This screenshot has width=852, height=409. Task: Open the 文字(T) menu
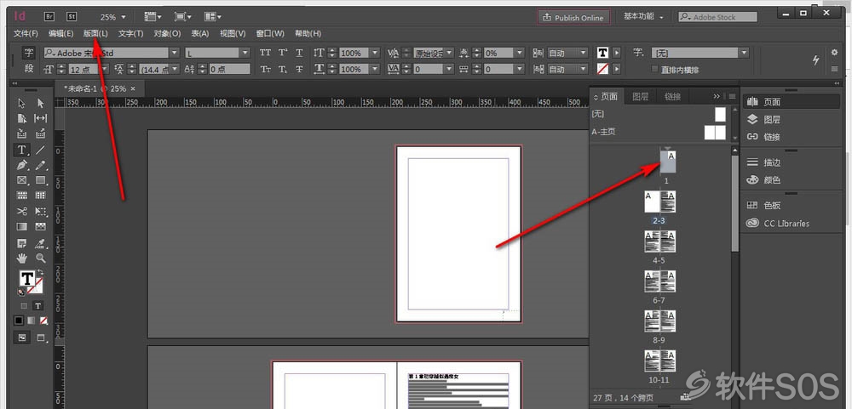(x=131, y=34)
